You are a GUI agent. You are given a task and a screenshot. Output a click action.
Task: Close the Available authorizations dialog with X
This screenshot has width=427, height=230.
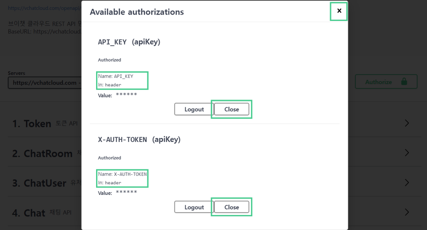[x=339, y=11]
